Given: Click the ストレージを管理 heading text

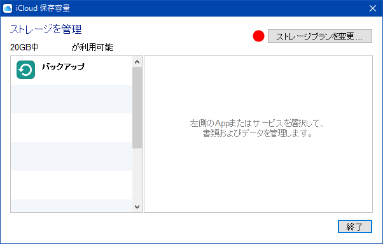Looking at the screenshot, I should tap(46, 29).
